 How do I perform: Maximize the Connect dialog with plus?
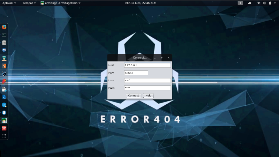tap(161, 58)
